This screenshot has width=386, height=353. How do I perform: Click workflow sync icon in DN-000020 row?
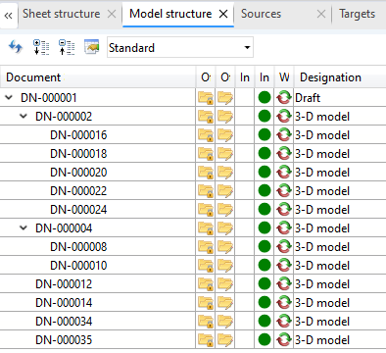(284, 173)
